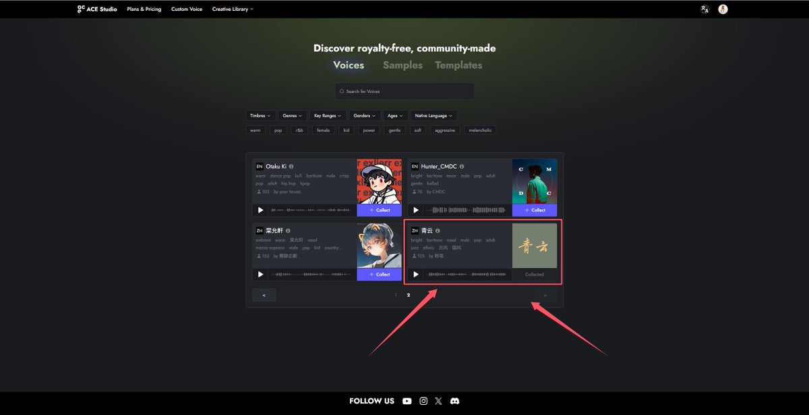Play the Otaku Ki voice preview
Viewport: 809px width, 415px height.
pyautogui.click(x=261, y=210)
